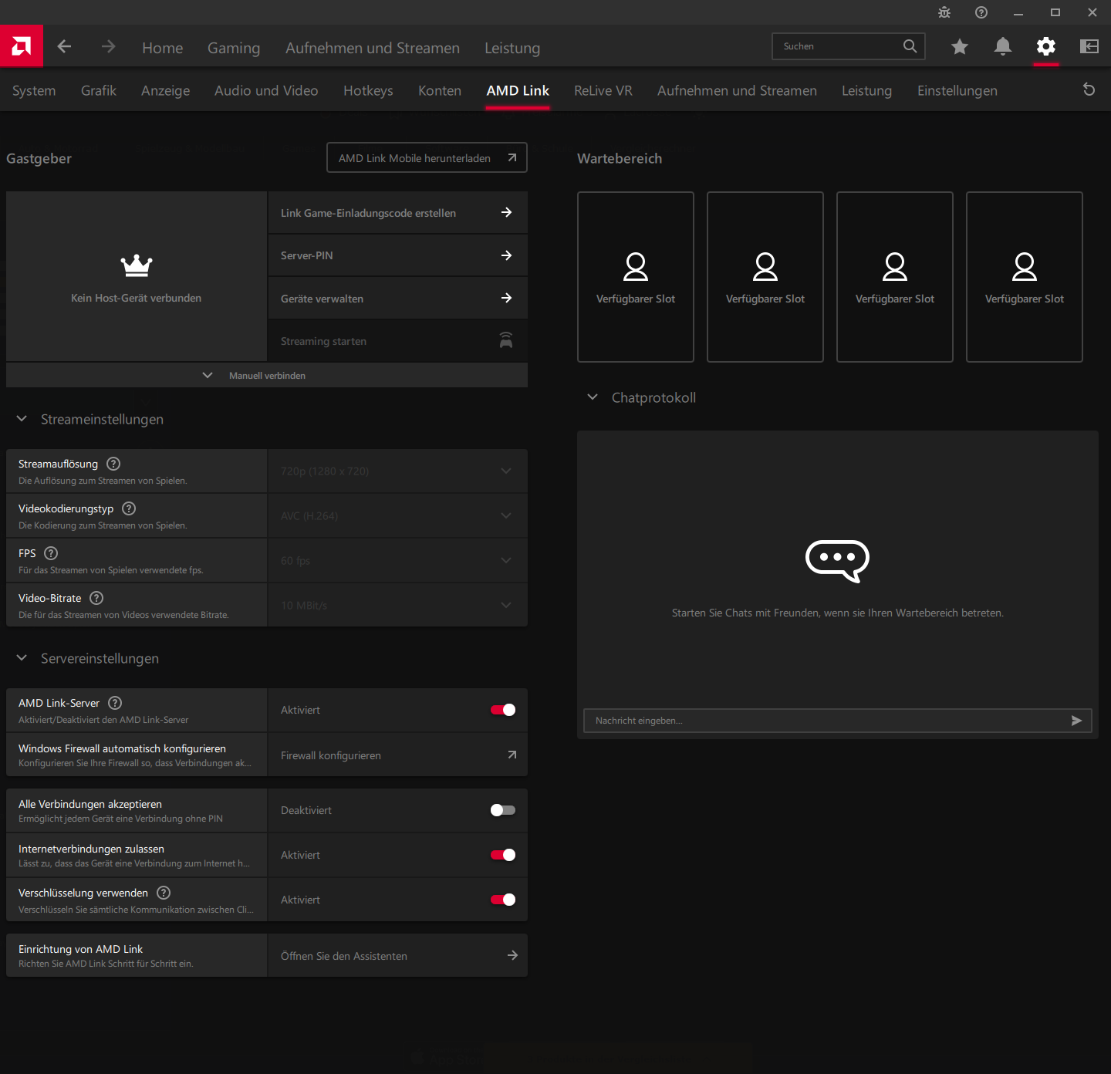Show help for Videokodierungstyp
The height and width of the screenshot is (1074, 1111).
point(129,508)
